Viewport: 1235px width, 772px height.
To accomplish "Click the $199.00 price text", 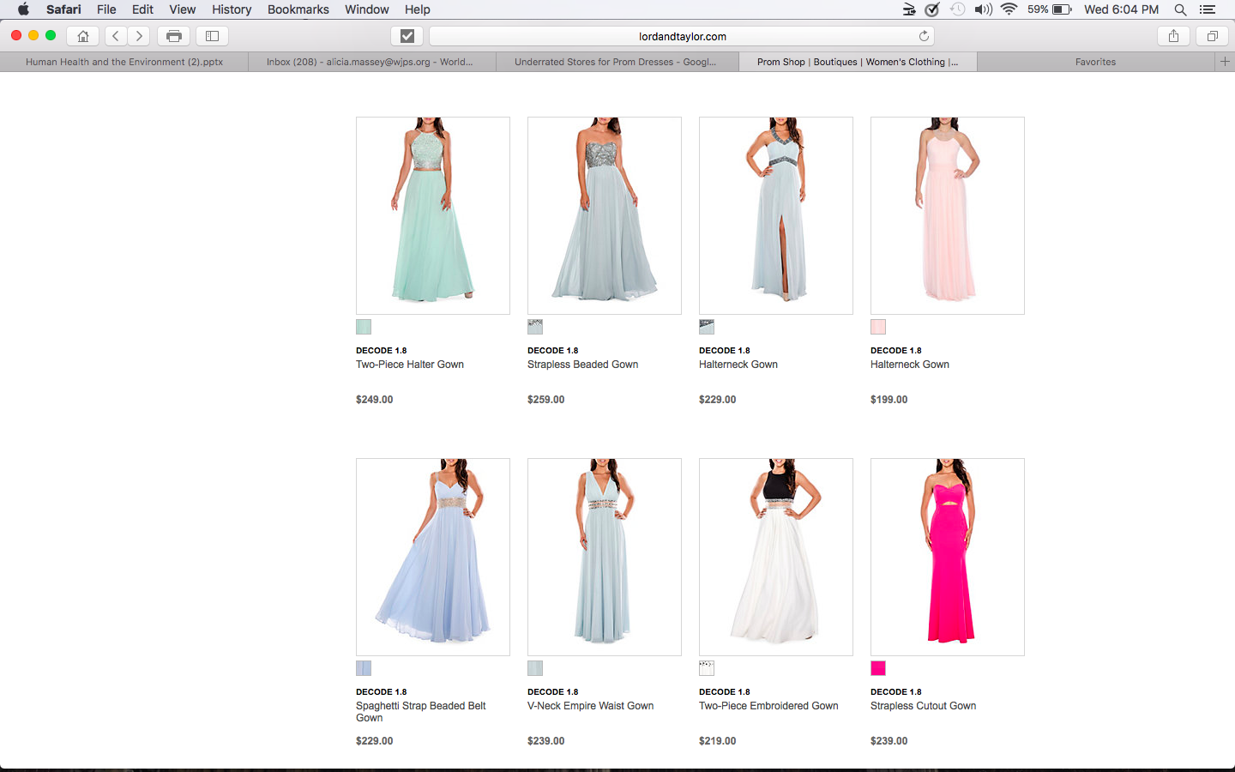I will 889,400.
